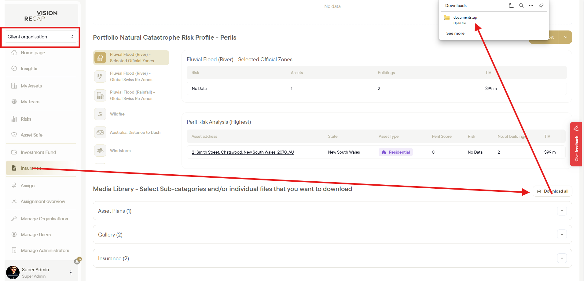Search downloads with magnifier icon
This screenshot has height=281, width=584.
[x=521, y=5]
